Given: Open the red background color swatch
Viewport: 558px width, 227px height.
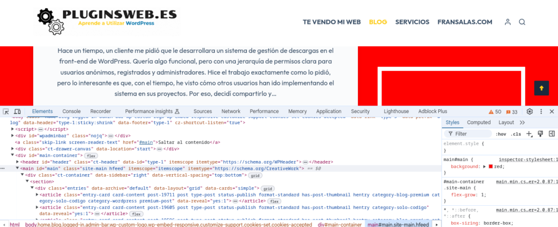Looking at the screenshot, I should coord(491,166).
